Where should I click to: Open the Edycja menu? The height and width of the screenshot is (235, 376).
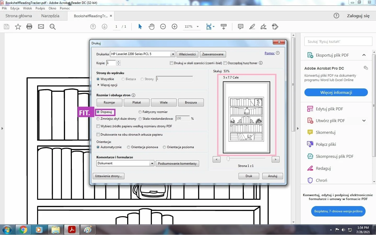pos(15,8)
